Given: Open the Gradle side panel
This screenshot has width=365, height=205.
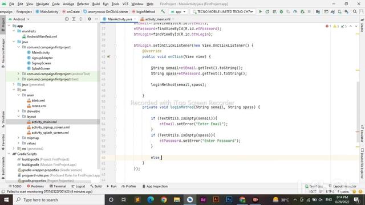Looking at the screenshot, I should tap(362, 25).
